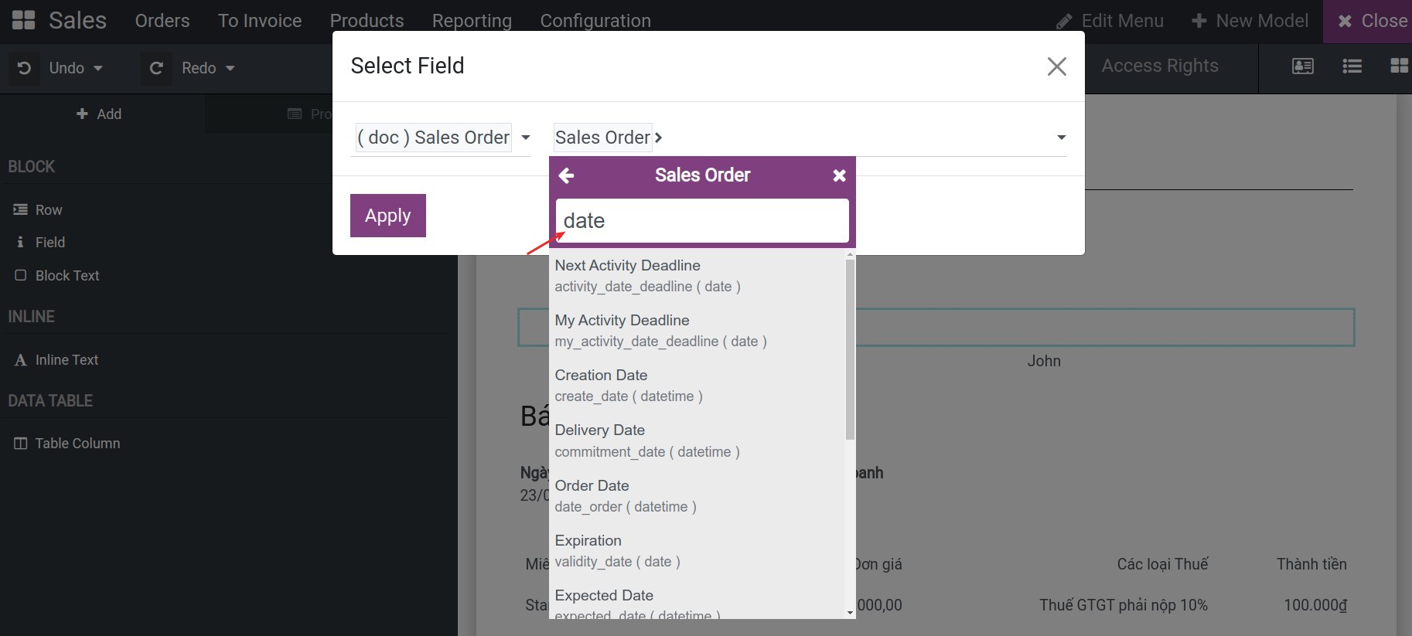Select Expiration validity_date field
1412x636 pixels.
point(697,551)
